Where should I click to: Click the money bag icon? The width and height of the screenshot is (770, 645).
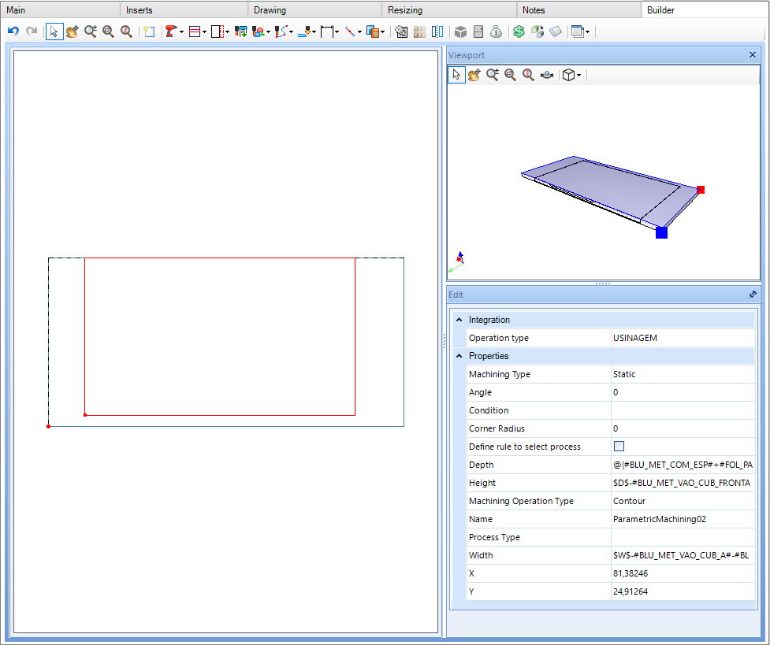click(x=496, y=32)
